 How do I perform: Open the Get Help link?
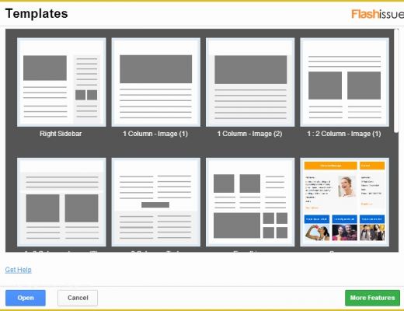pos(19,270)
